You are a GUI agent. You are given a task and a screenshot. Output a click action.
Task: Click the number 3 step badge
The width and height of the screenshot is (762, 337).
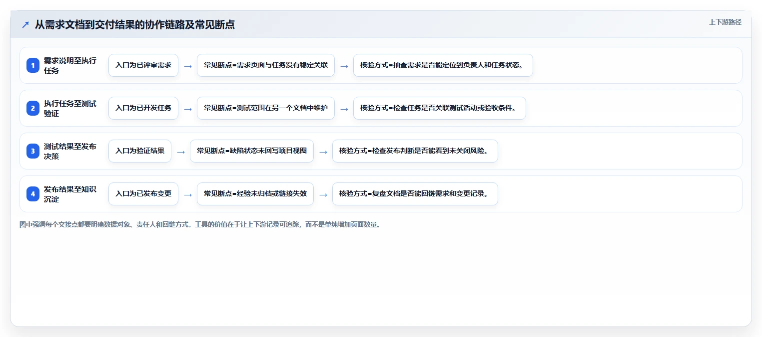click(33, 151)
